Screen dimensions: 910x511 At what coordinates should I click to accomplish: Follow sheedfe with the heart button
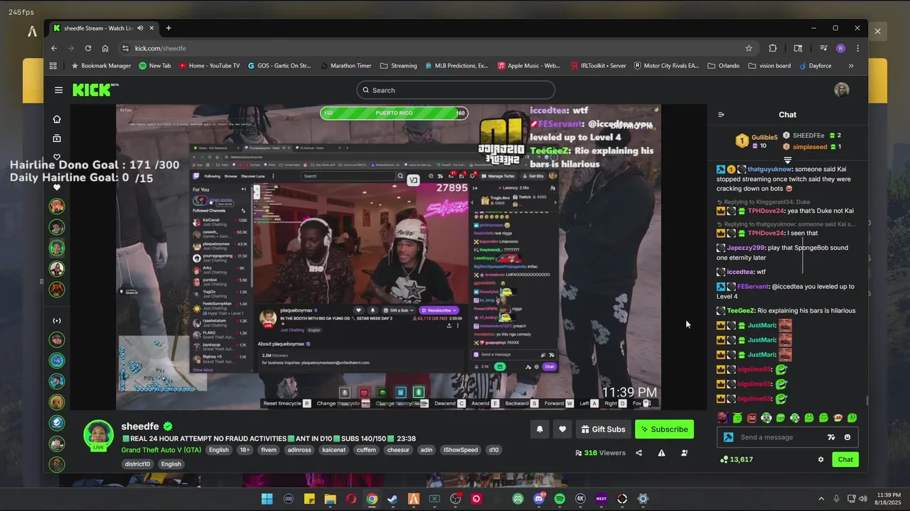[x=562, y=429]
